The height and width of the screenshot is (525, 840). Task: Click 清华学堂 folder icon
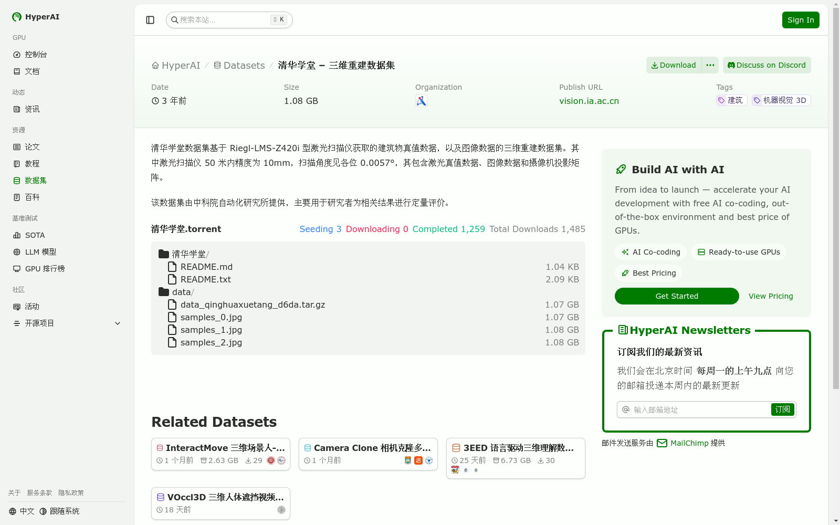164,254
